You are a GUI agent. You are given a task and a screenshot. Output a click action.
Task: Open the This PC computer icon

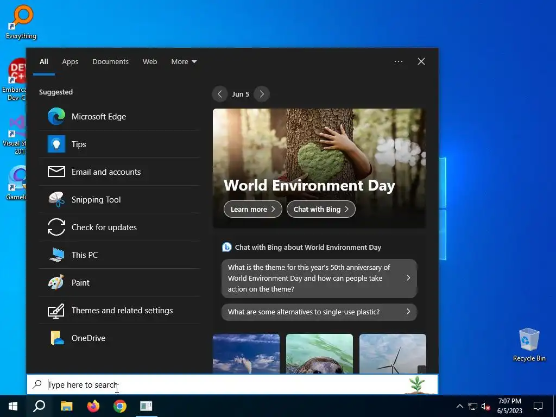[x=56, y=255]
